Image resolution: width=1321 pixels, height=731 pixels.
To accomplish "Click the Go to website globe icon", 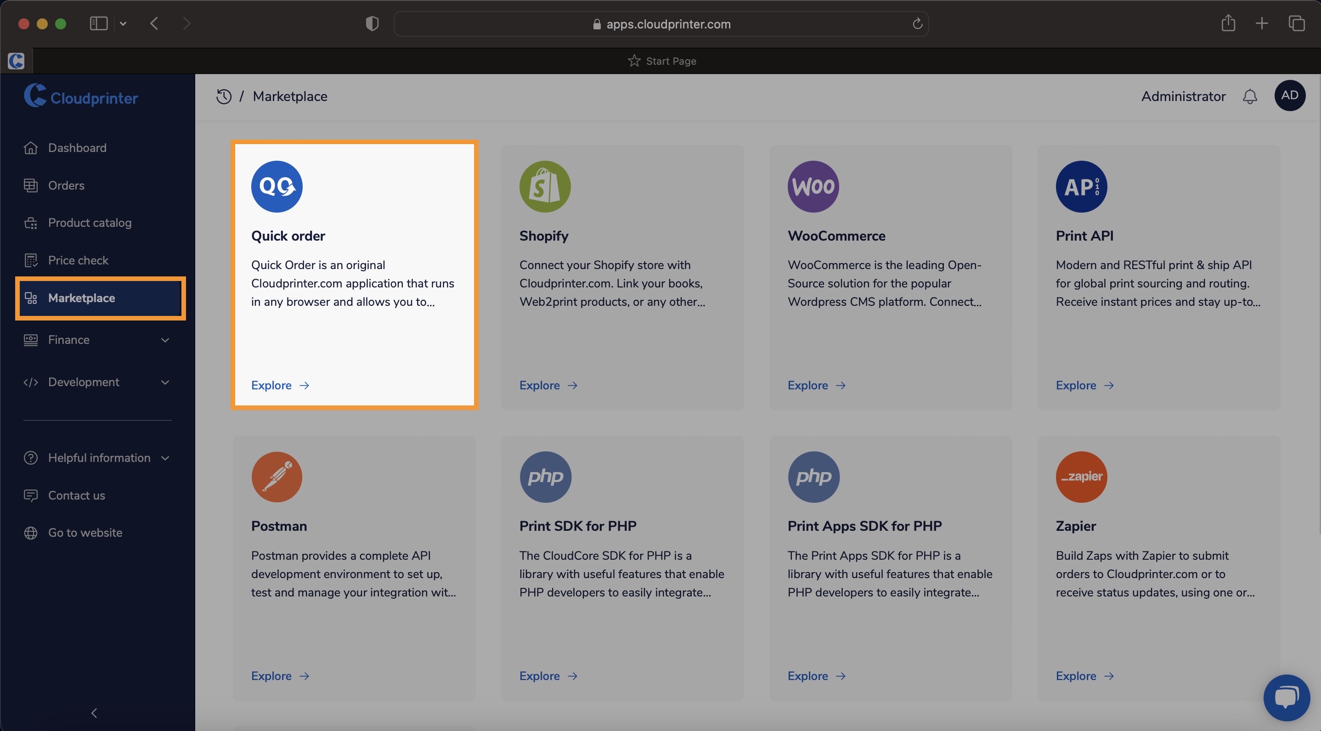I will point(31,533).
